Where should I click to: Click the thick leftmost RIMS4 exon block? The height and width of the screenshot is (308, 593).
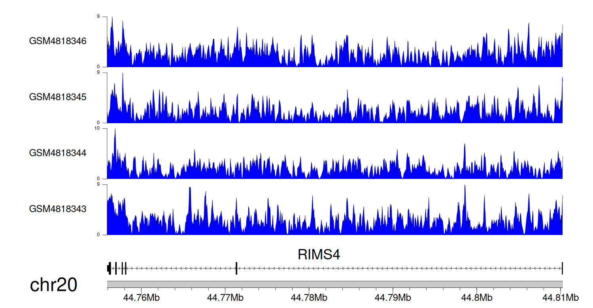pyautogui.click(x=109, y=269)
